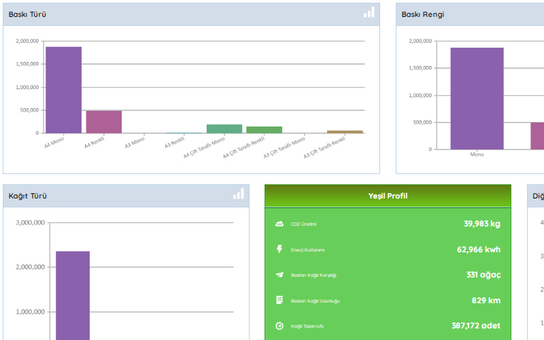This screenshot has width=544, height=340.
Task: Click the Baskı Türü panel title
Action: pos(27,14)
